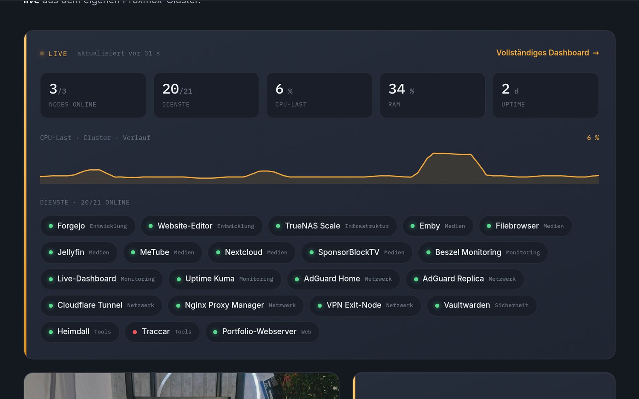Open the Nextcloud service chip
The image size is (639, 399).
(x=252, y=252)
